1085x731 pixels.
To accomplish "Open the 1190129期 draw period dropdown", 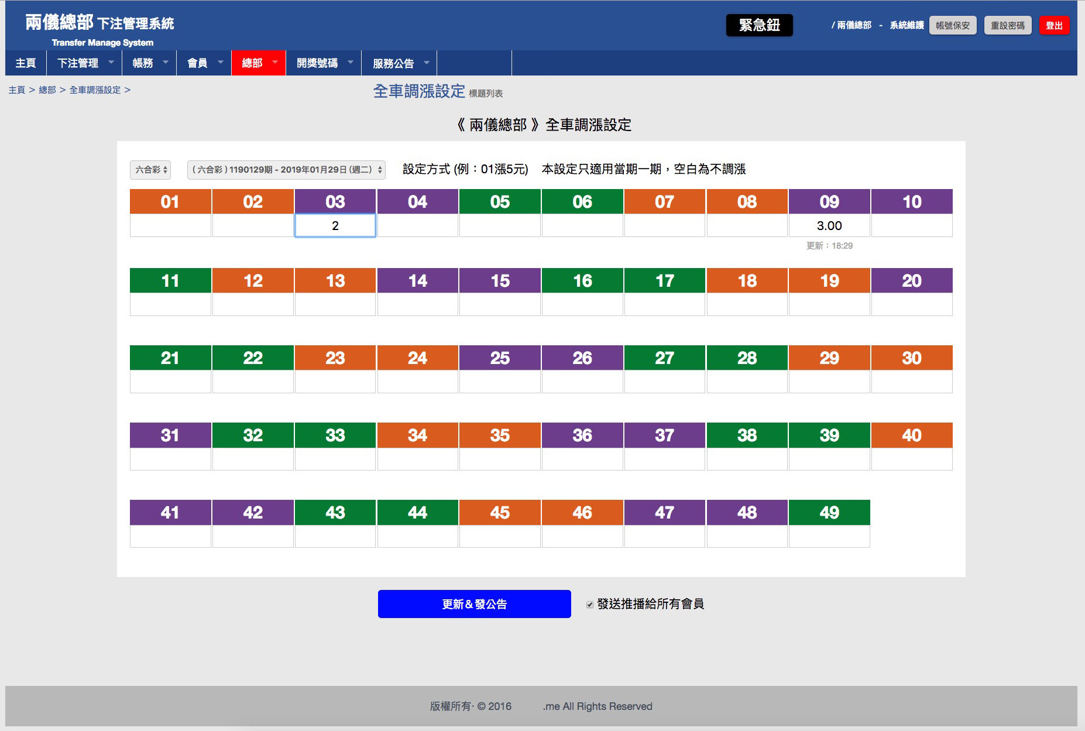I will [x=286, y=170].
